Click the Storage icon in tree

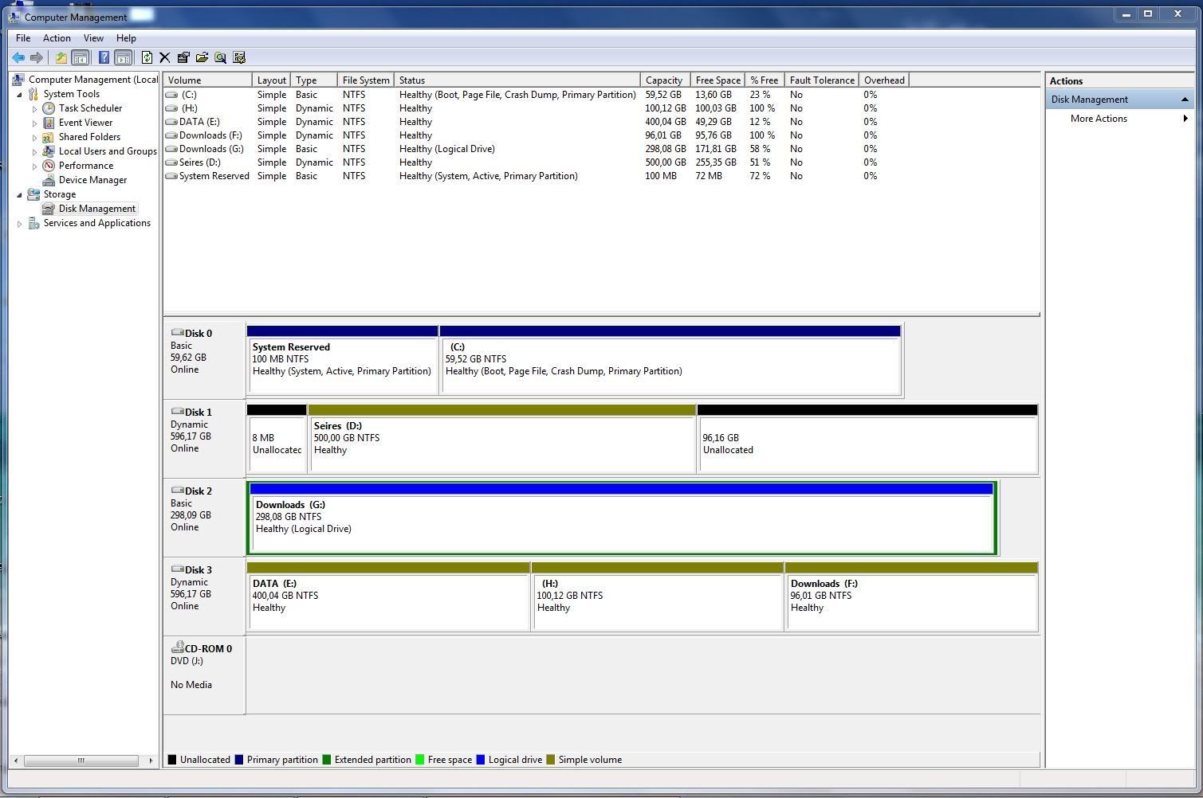tap(33, 194)
